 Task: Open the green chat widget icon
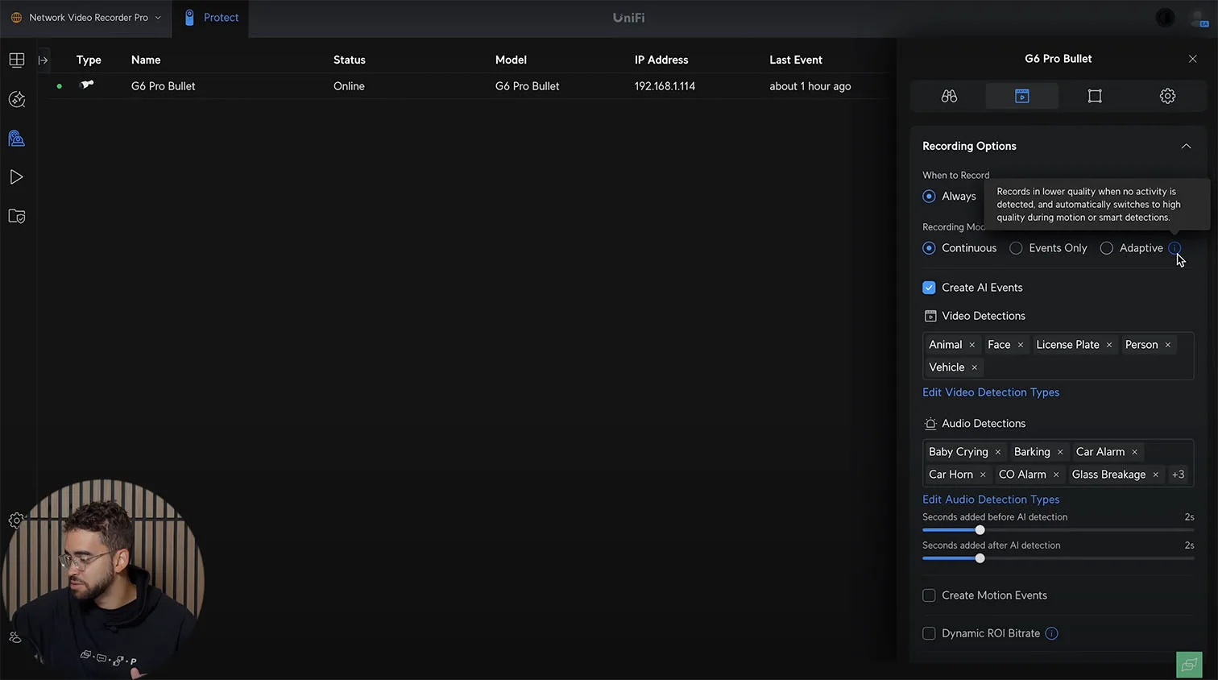click(x=1189, y=665)
